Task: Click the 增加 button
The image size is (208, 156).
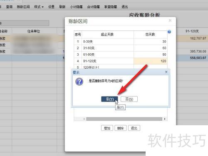Action: coord(107,128)
